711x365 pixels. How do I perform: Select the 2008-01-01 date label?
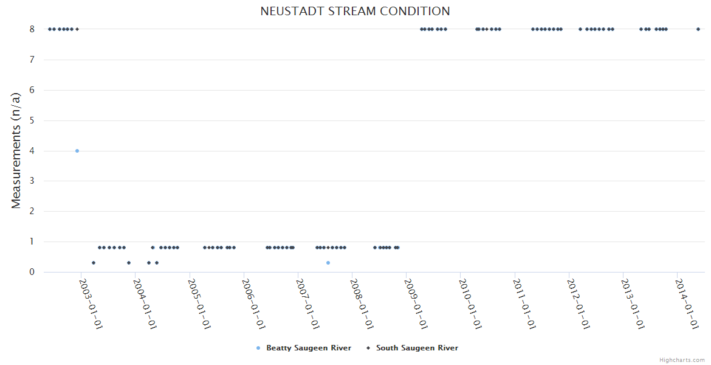[x=362, y=304]
